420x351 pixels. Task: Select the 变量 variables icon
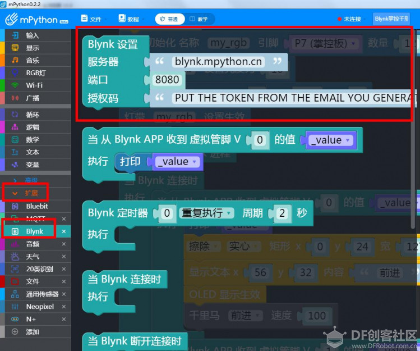(x=15, y=165)
